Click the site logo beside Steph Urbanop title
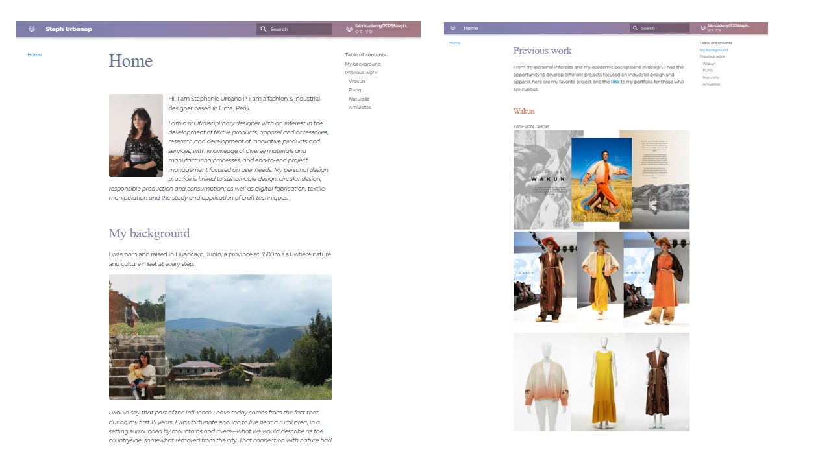This screenshot has height=467, width=831. pyautogui.click(x=32, y=29)
